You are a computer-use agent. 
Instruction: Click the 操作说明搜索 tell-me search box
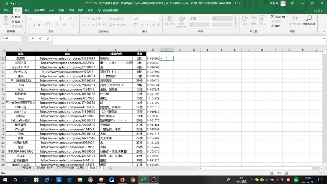point(111,10)
